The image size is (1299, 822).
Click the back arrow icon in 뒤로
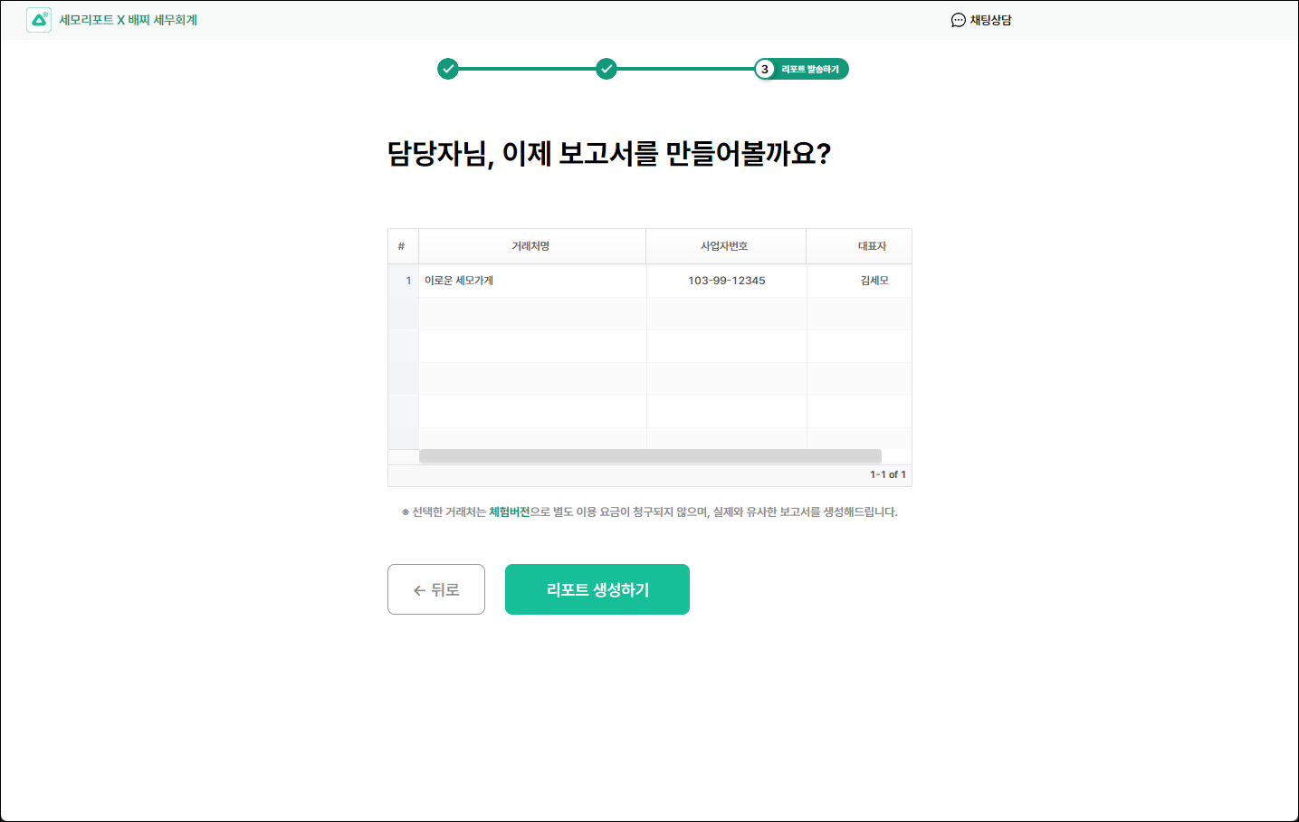click(x=419, y=590)
